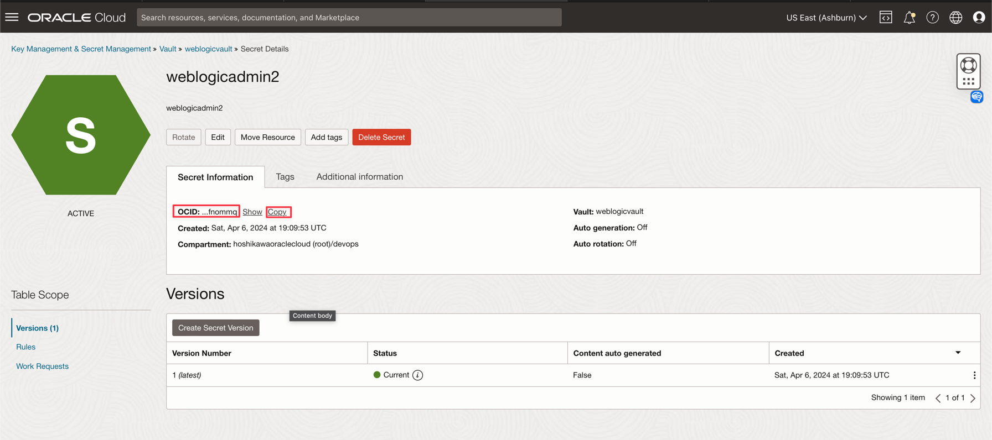
Task: Switch to the Tags tab
Action: click(x=285, y=177)
